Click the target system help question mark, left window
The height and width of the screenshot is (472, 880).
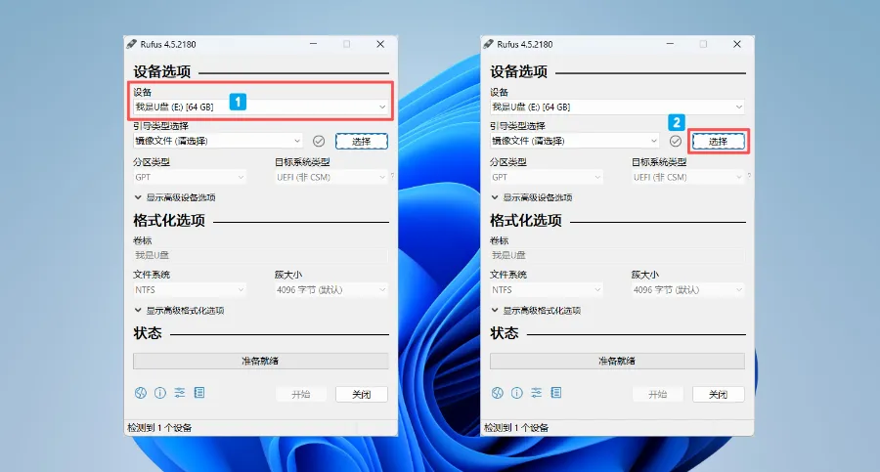(392, 176)
